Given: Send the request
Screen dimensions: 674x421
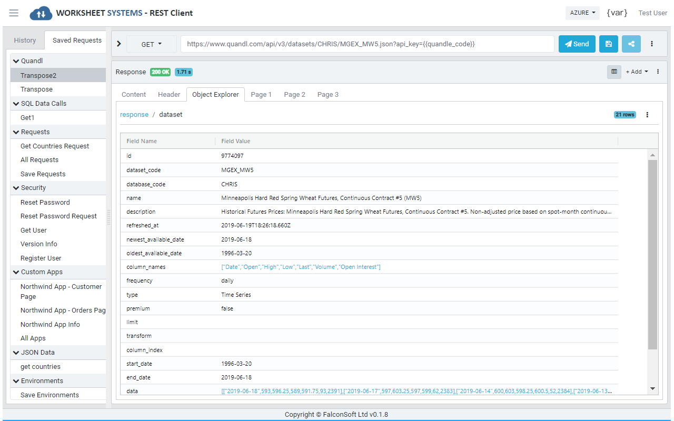Looking at the screenshot, I should coord(577,44).
